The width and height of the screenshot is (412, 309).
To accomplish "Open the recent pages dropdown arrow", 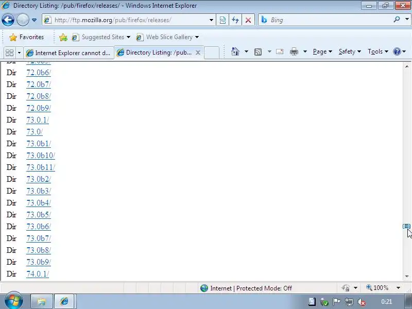I will click(34, 20).
